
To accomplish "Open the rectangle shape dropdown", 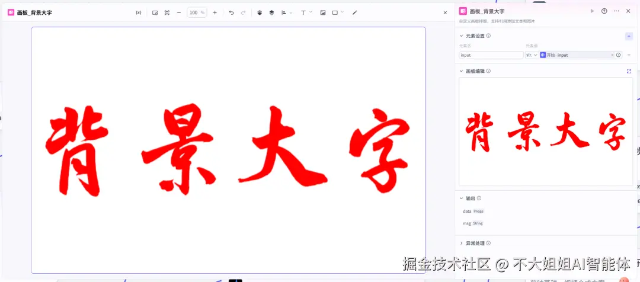I will pos(338,12).
